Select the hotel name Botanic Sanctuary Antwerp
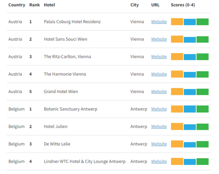This screenshot has height=174, width=219. tap(71, 109)
